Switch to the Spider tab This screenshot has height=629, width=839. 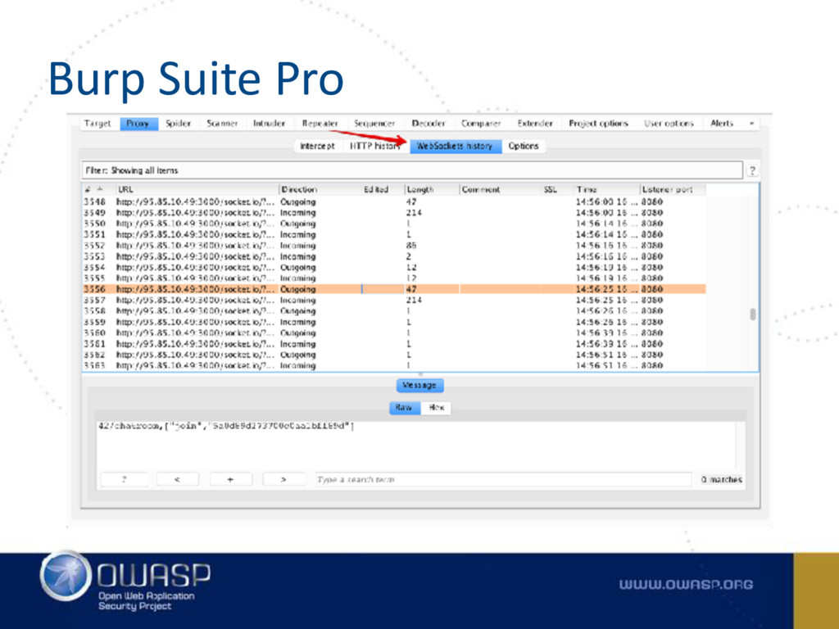pos(178,124)
